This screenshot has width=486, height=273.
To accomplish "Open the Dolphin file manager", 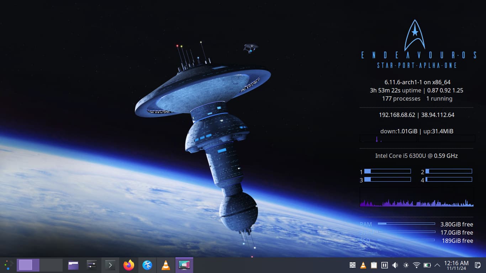I will pos(73,265).
